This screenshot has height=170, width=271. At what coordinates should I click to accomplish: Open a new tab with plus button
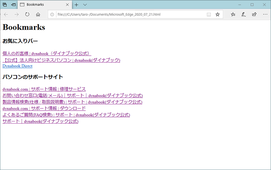pos(76,5)
